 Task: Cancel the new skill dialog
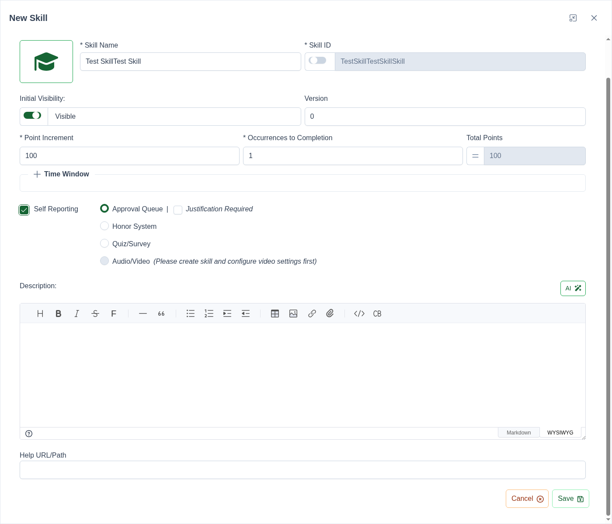(x=527, y=499)
